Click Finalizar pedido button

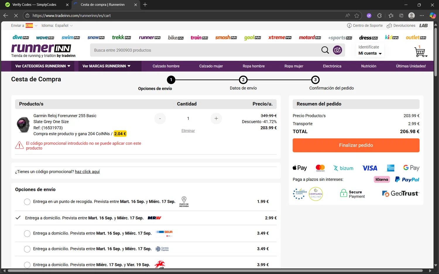(356, 145)
